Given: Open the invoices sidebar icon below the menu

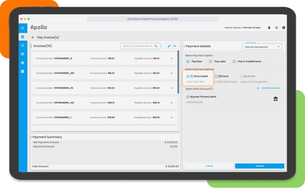Looking at the screenshot, I should 22,36.
